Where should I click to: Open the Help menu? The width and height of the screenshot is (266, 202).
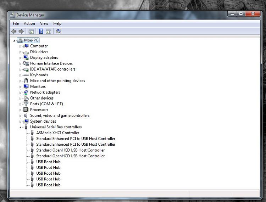pyautogui.click(x=57, y=23)
